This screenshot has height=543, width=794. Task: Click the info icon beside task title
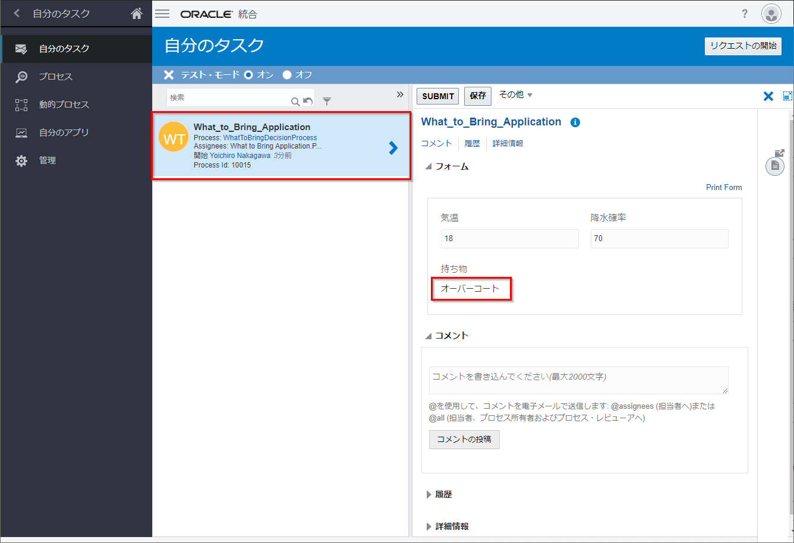(575, 122)
